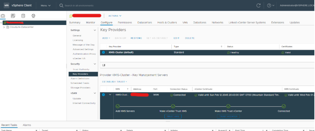Select the KMIS-Cluster (default) radio button

point(103,52)
